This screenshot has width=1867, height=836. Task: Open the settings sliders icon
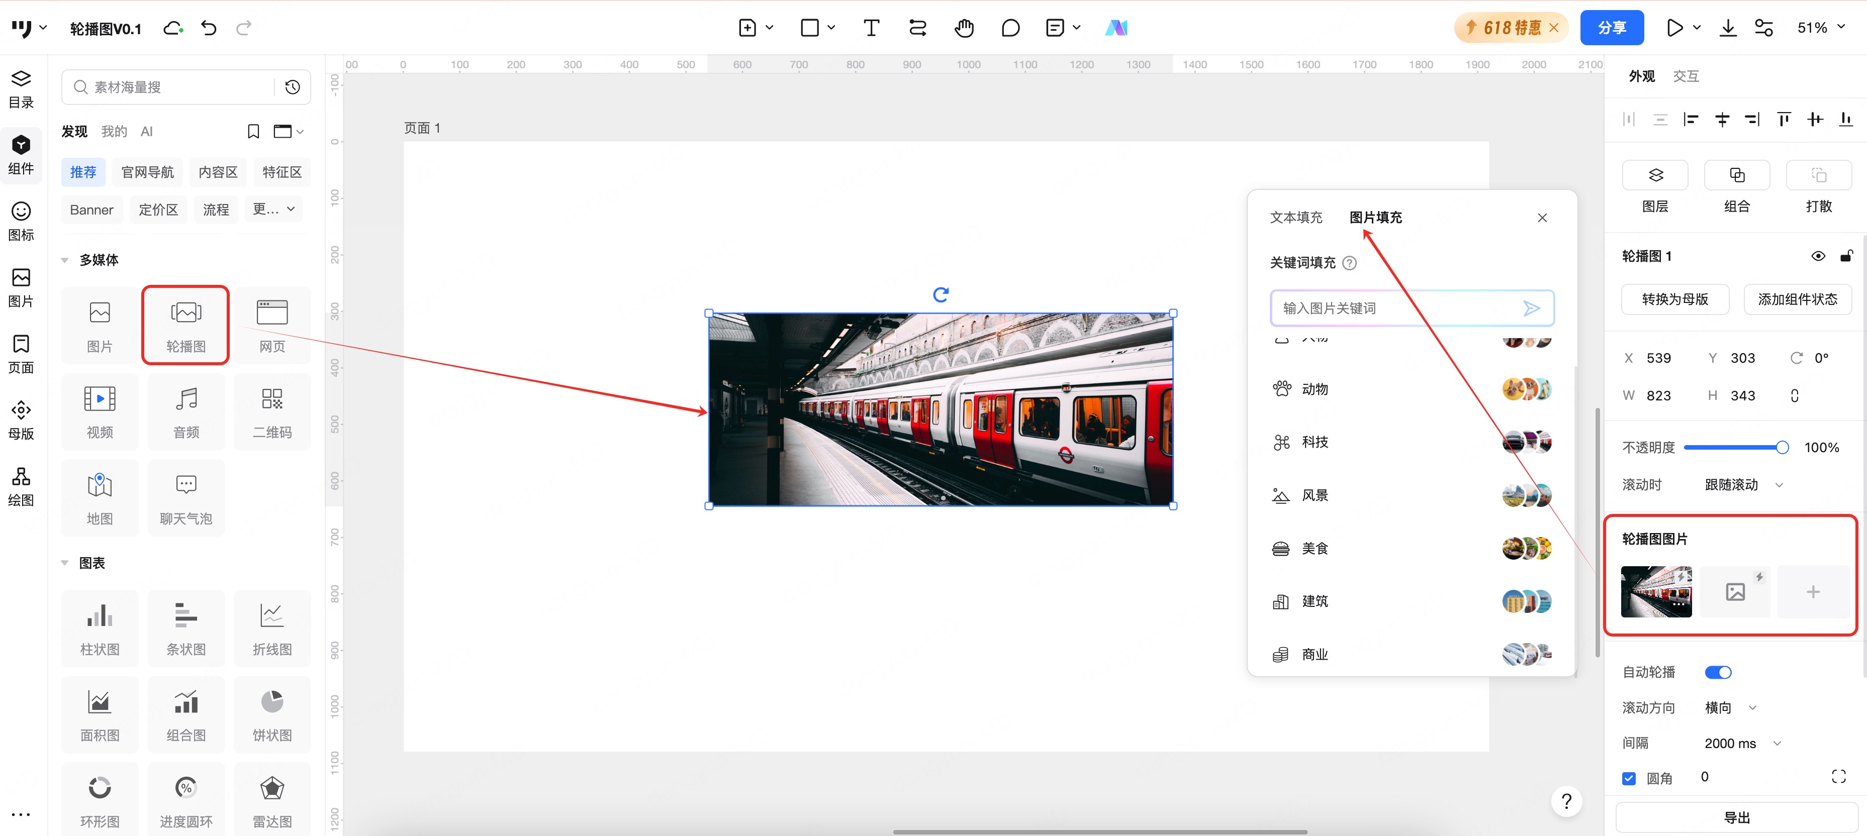click(x=1763, y=28)
